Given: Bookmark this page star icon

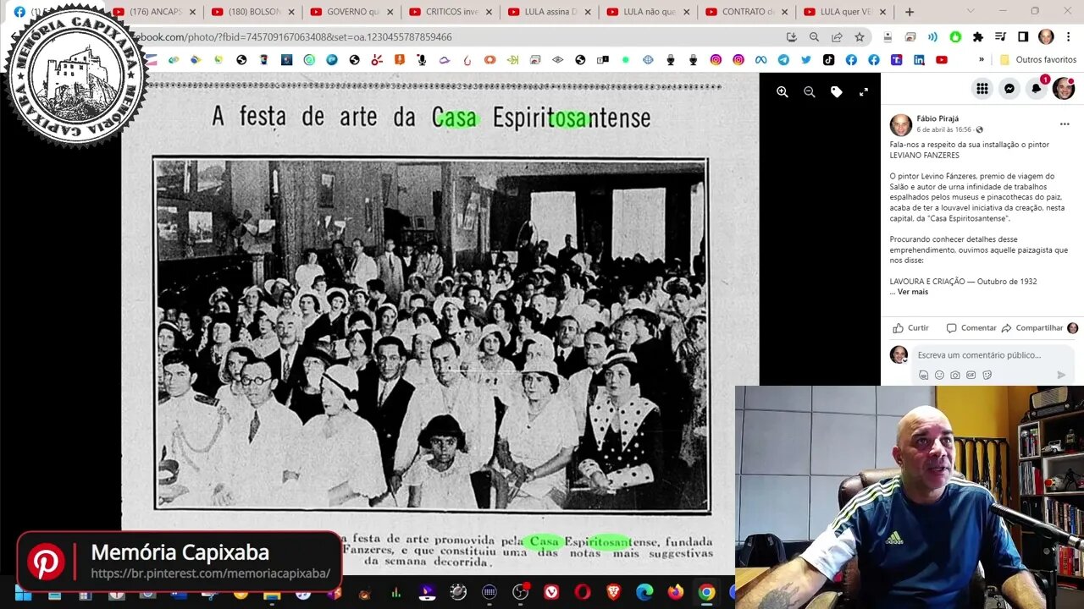Looking at the screenshot, I should click(x=860, y=37).
